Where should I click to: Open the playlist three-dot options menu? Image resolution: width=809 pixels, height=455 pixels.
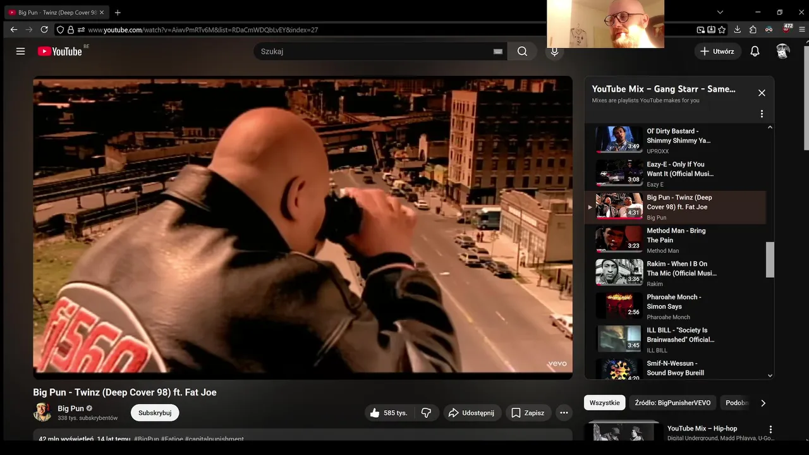[762, 114]
